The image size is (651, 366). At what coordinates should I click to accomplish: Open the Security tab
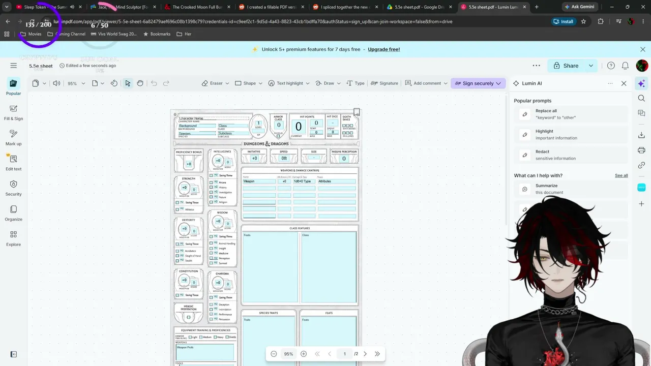pyautogui.click(x=14, y=188)
